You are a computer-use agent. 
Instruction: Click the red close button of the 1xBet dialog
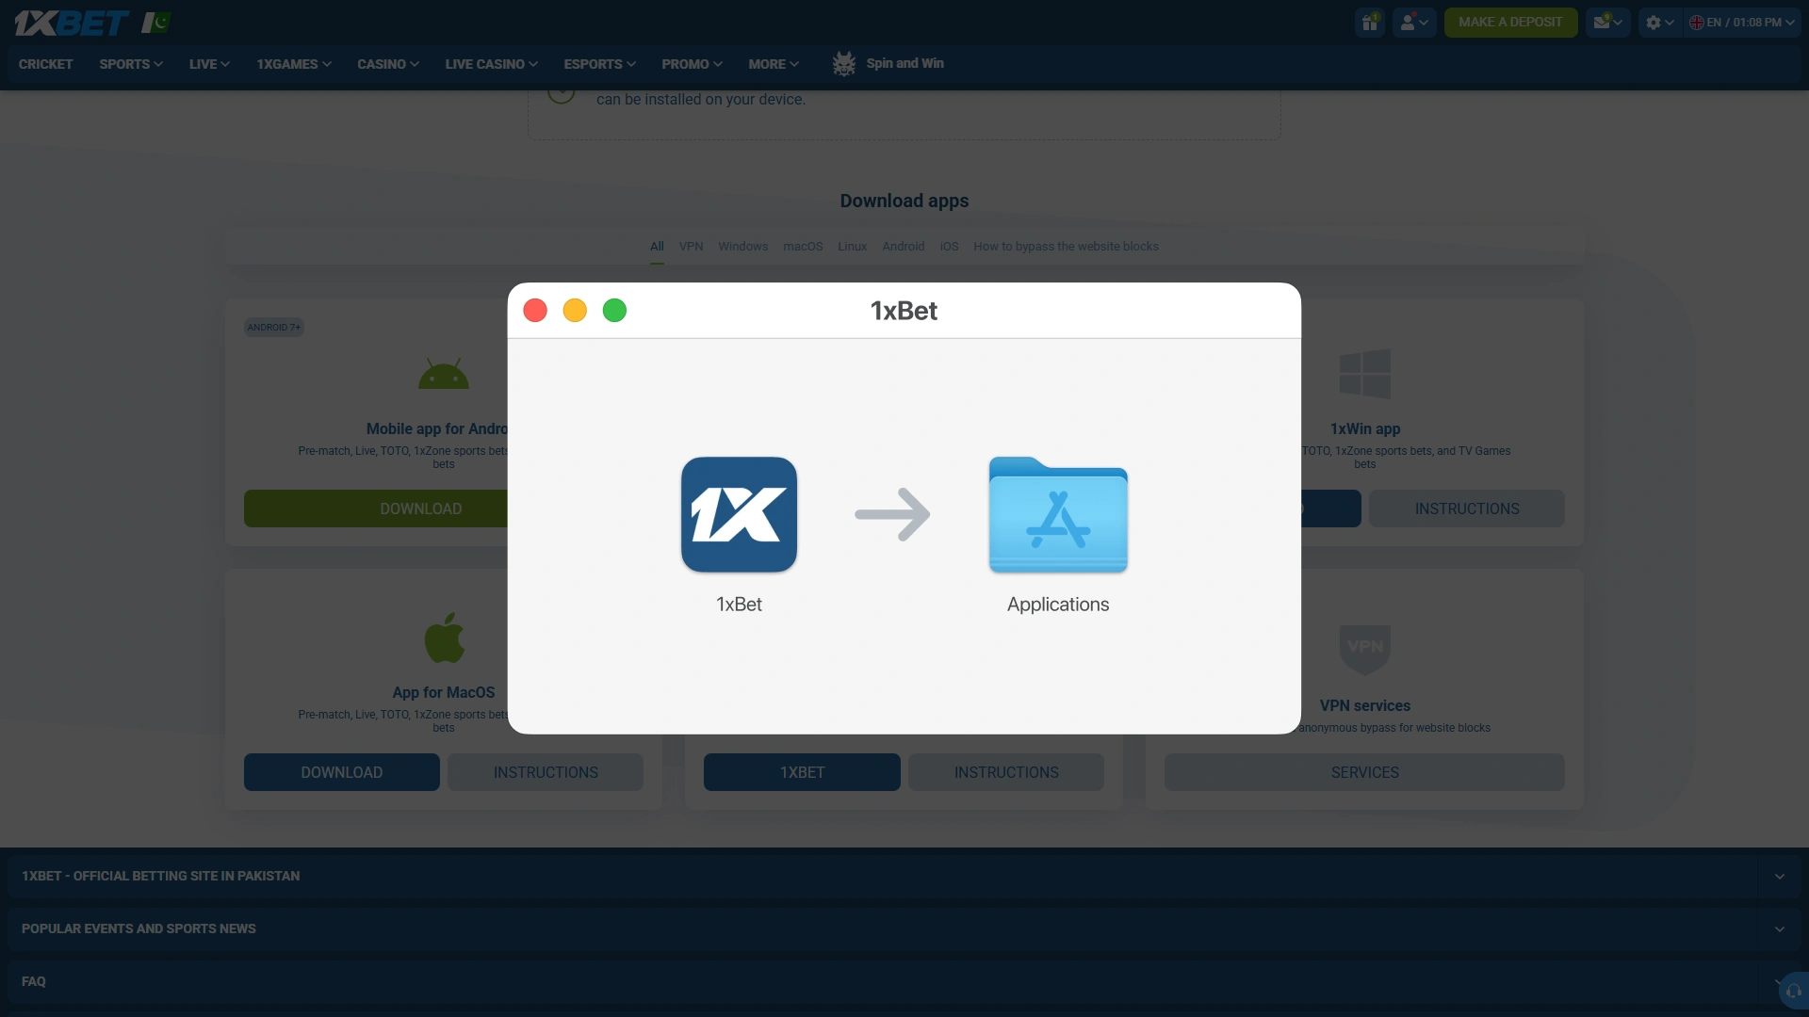coord(535,311)
